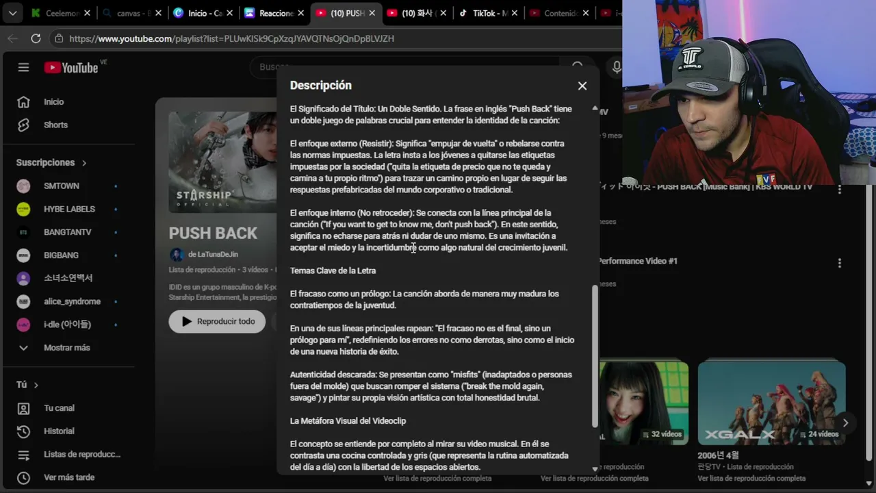Open the XGALX 24 videos playlist thumbnail

pyautogui.click(x=771, y=403)
